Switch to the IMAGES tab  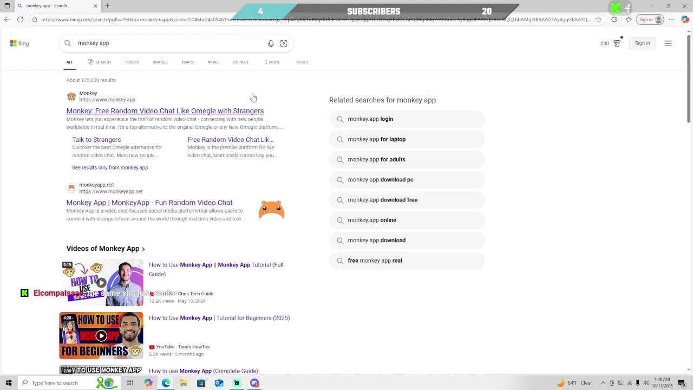click(x=160, y=62)
